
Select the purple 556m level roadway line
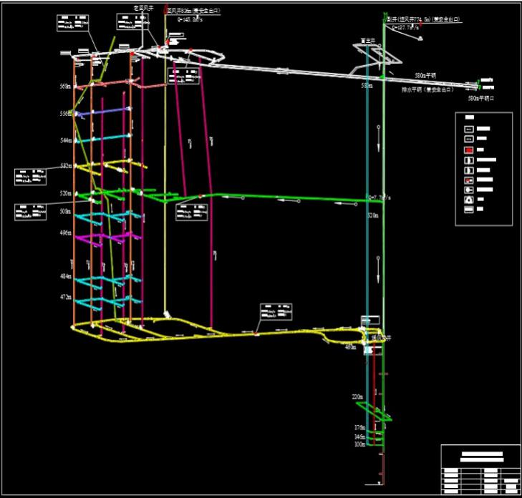click(103, 112)
